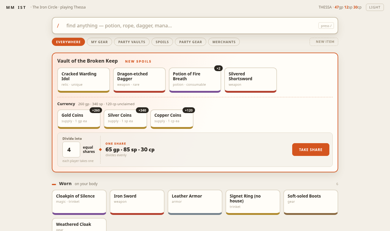Show the Spoils tab
This screenshot has width=390, height=231.
pyautogui.click(x=162, y=42)
